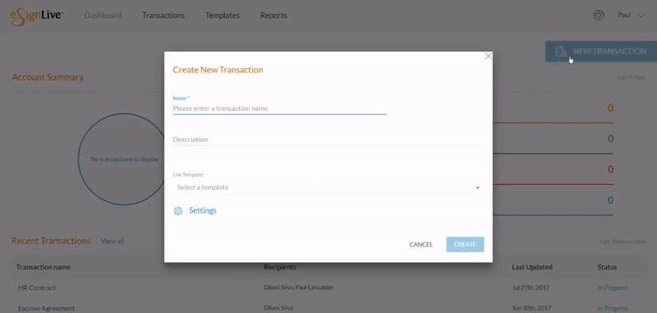This screenshot has width=657, height=313.
Task: Focus the transaction Name input field
Action: (279, 108)
